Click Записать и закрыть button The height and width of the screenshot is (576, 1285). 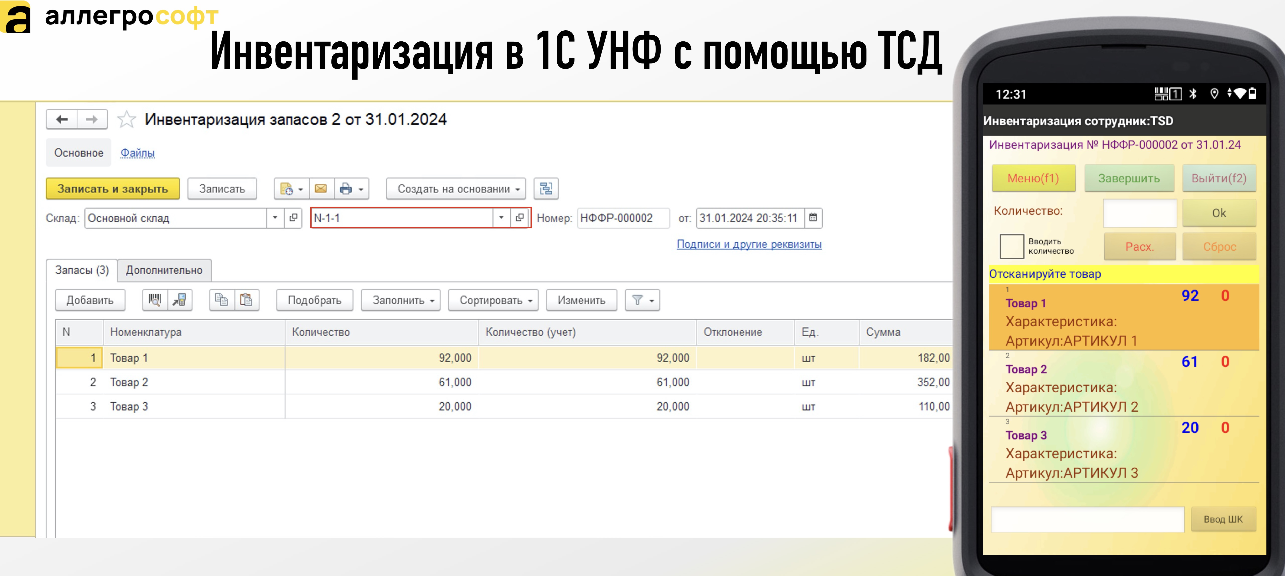point(113,189)
